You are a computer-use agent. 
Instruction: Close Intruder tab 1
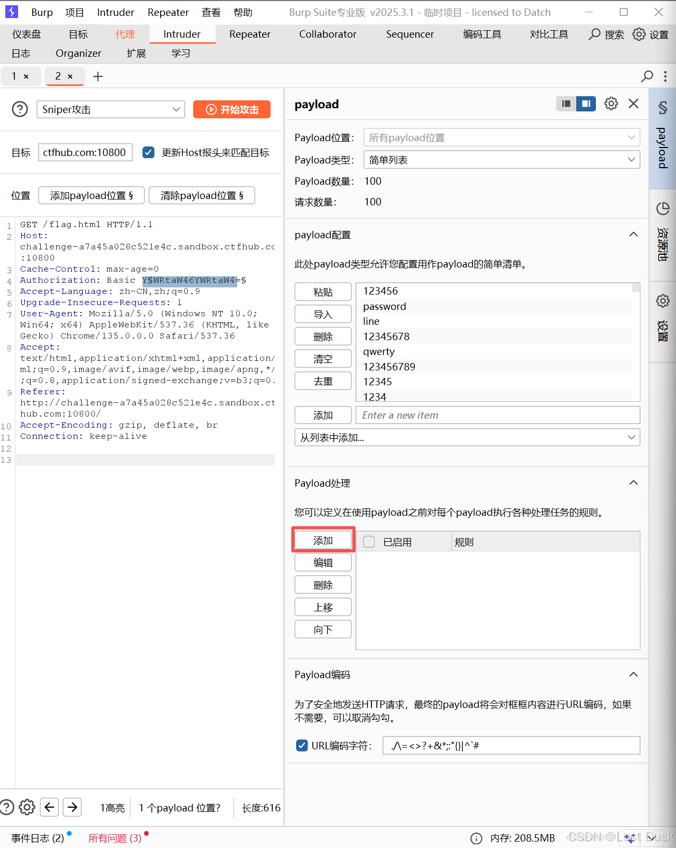coord(26,77)
